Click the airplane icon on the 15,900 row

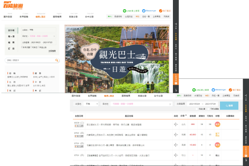176,145
